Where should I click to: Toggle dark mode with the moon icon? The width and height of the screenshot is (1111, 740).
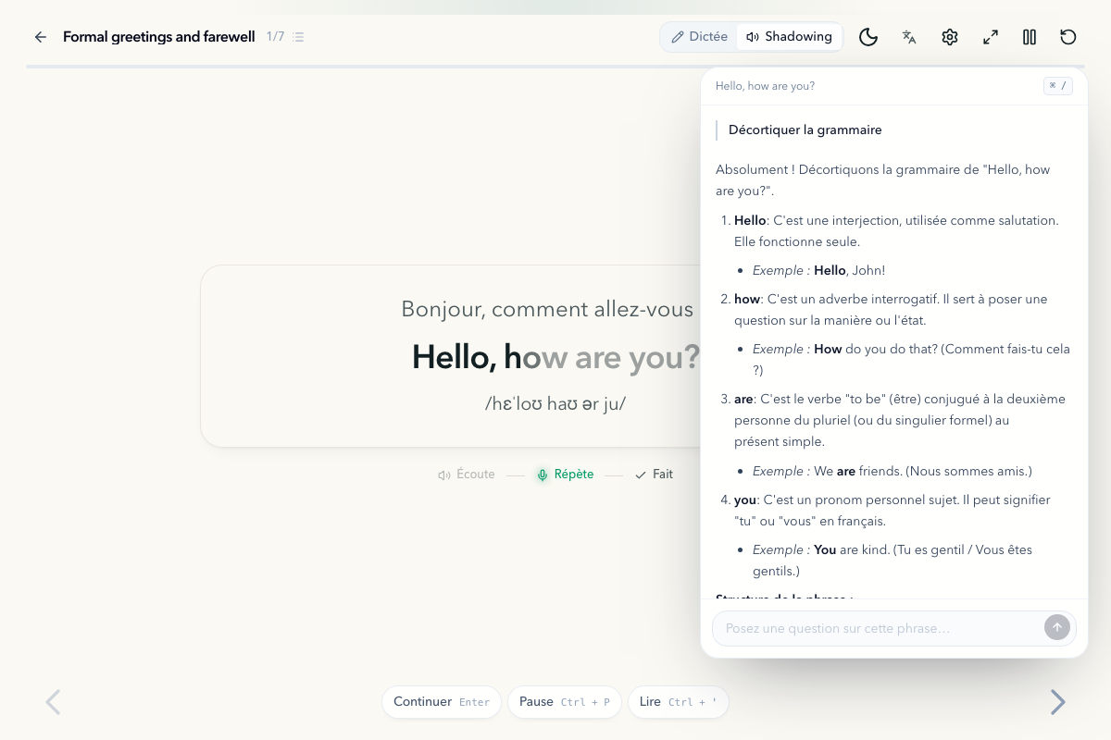click(x=868, y=37)
